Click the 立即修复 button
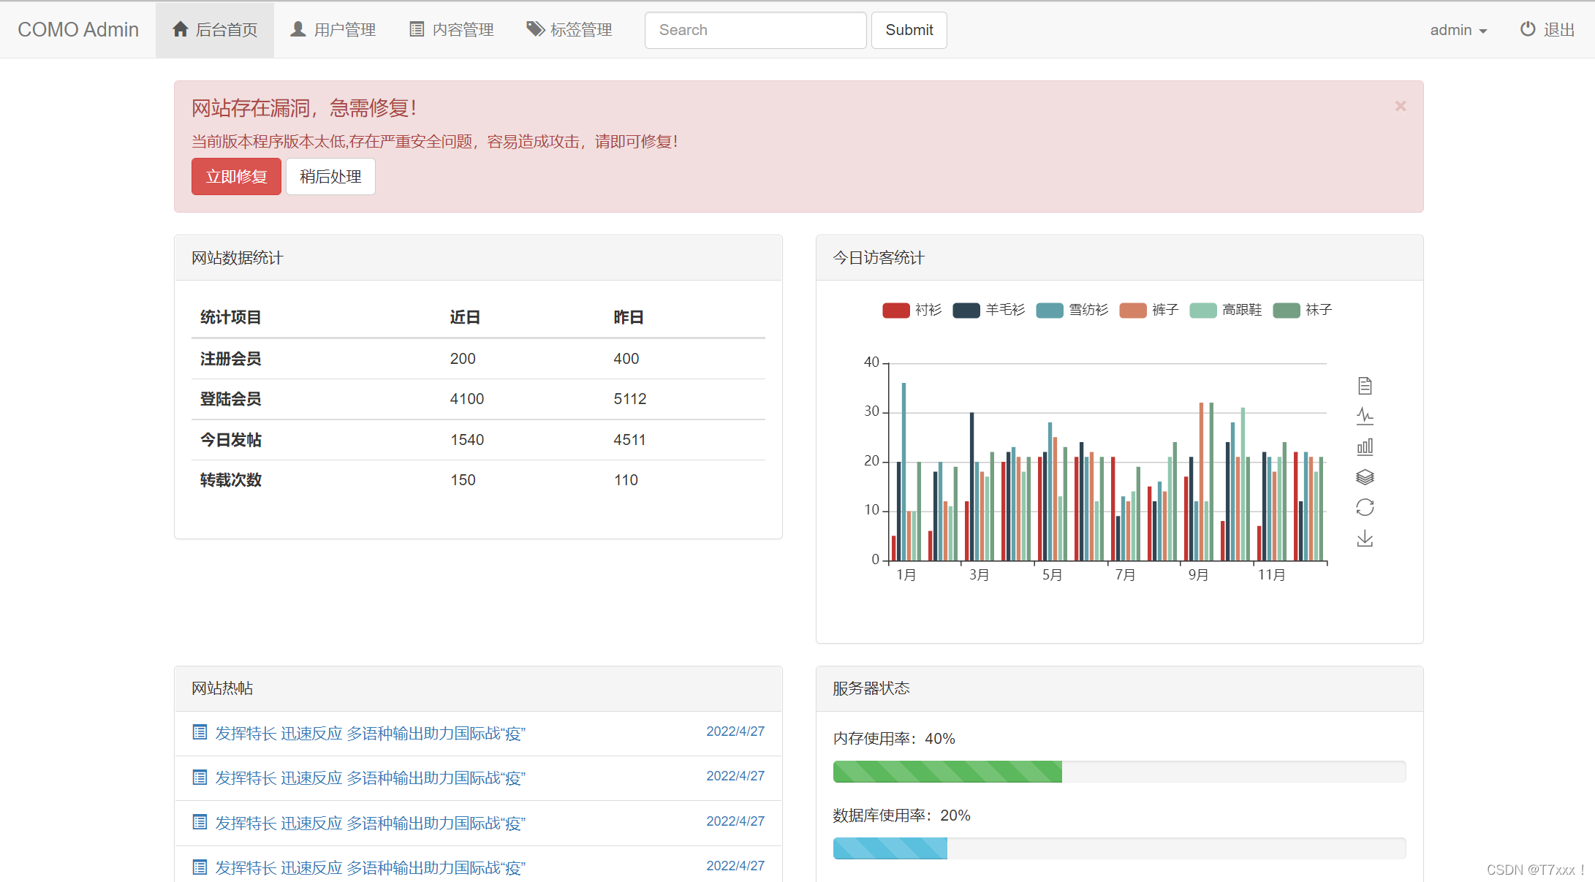This screenshot has height=882, width=1595. pos(236,177)
